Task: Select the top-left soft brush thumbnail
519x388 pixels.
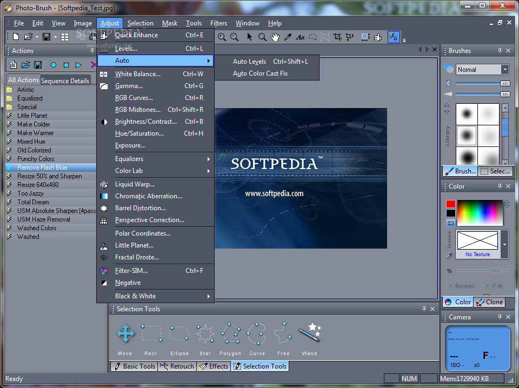Action: (x=467, y=114)
